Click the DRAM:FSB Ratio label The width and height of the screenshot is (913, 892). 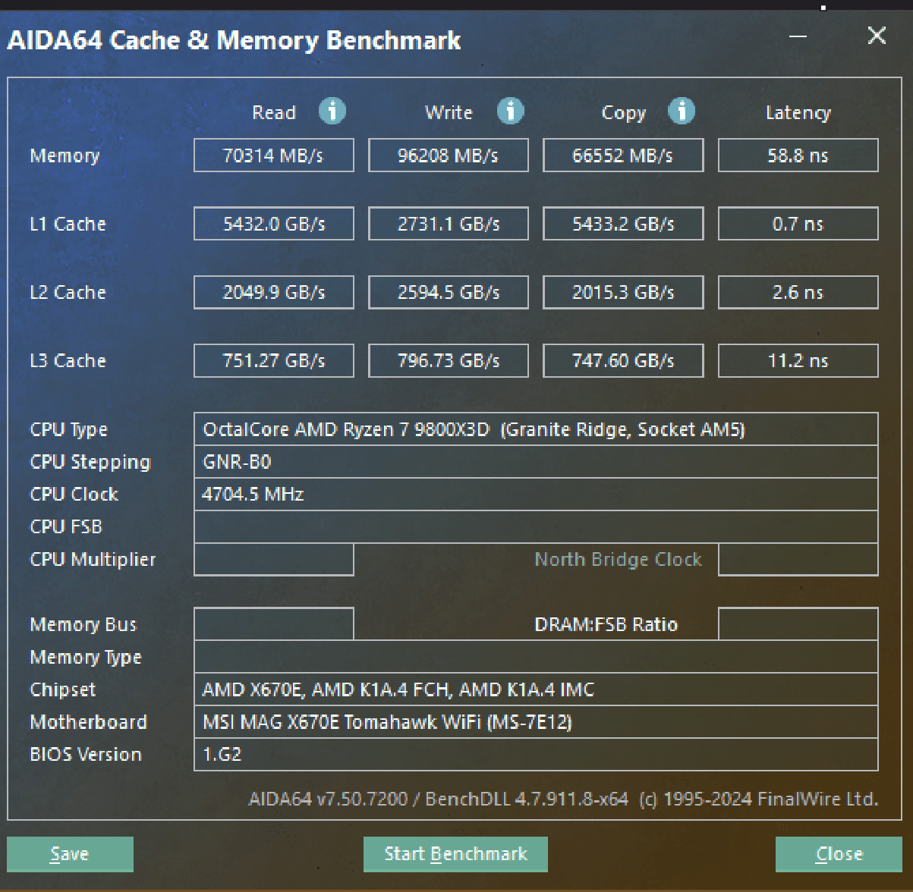coord(606,624)
